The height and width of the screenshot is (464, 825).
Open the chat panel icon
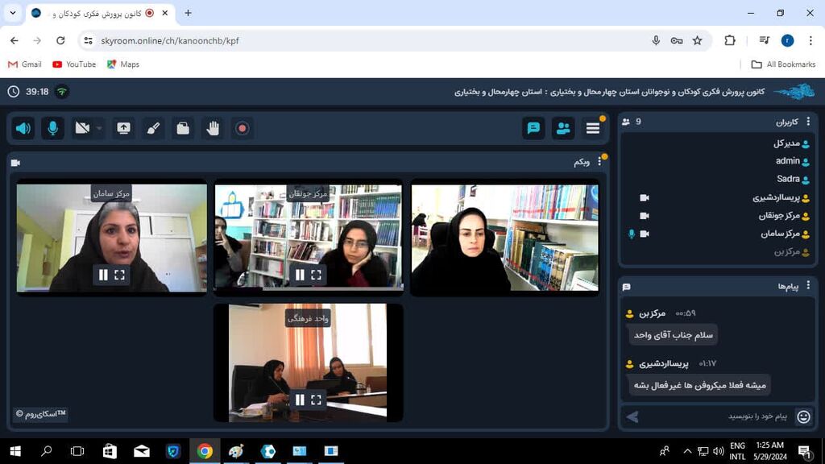pos(533,128)
